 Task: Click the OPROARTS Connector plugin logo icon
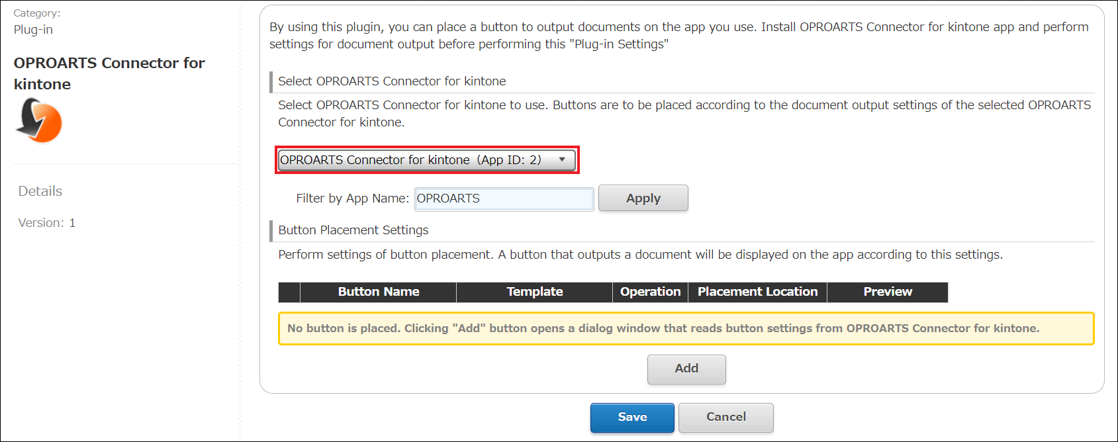coord(38,120)
